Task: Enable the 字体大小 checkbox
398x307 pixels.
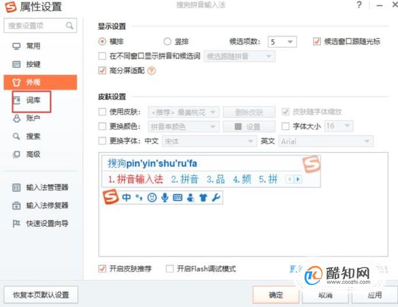Action: [285, 126]
